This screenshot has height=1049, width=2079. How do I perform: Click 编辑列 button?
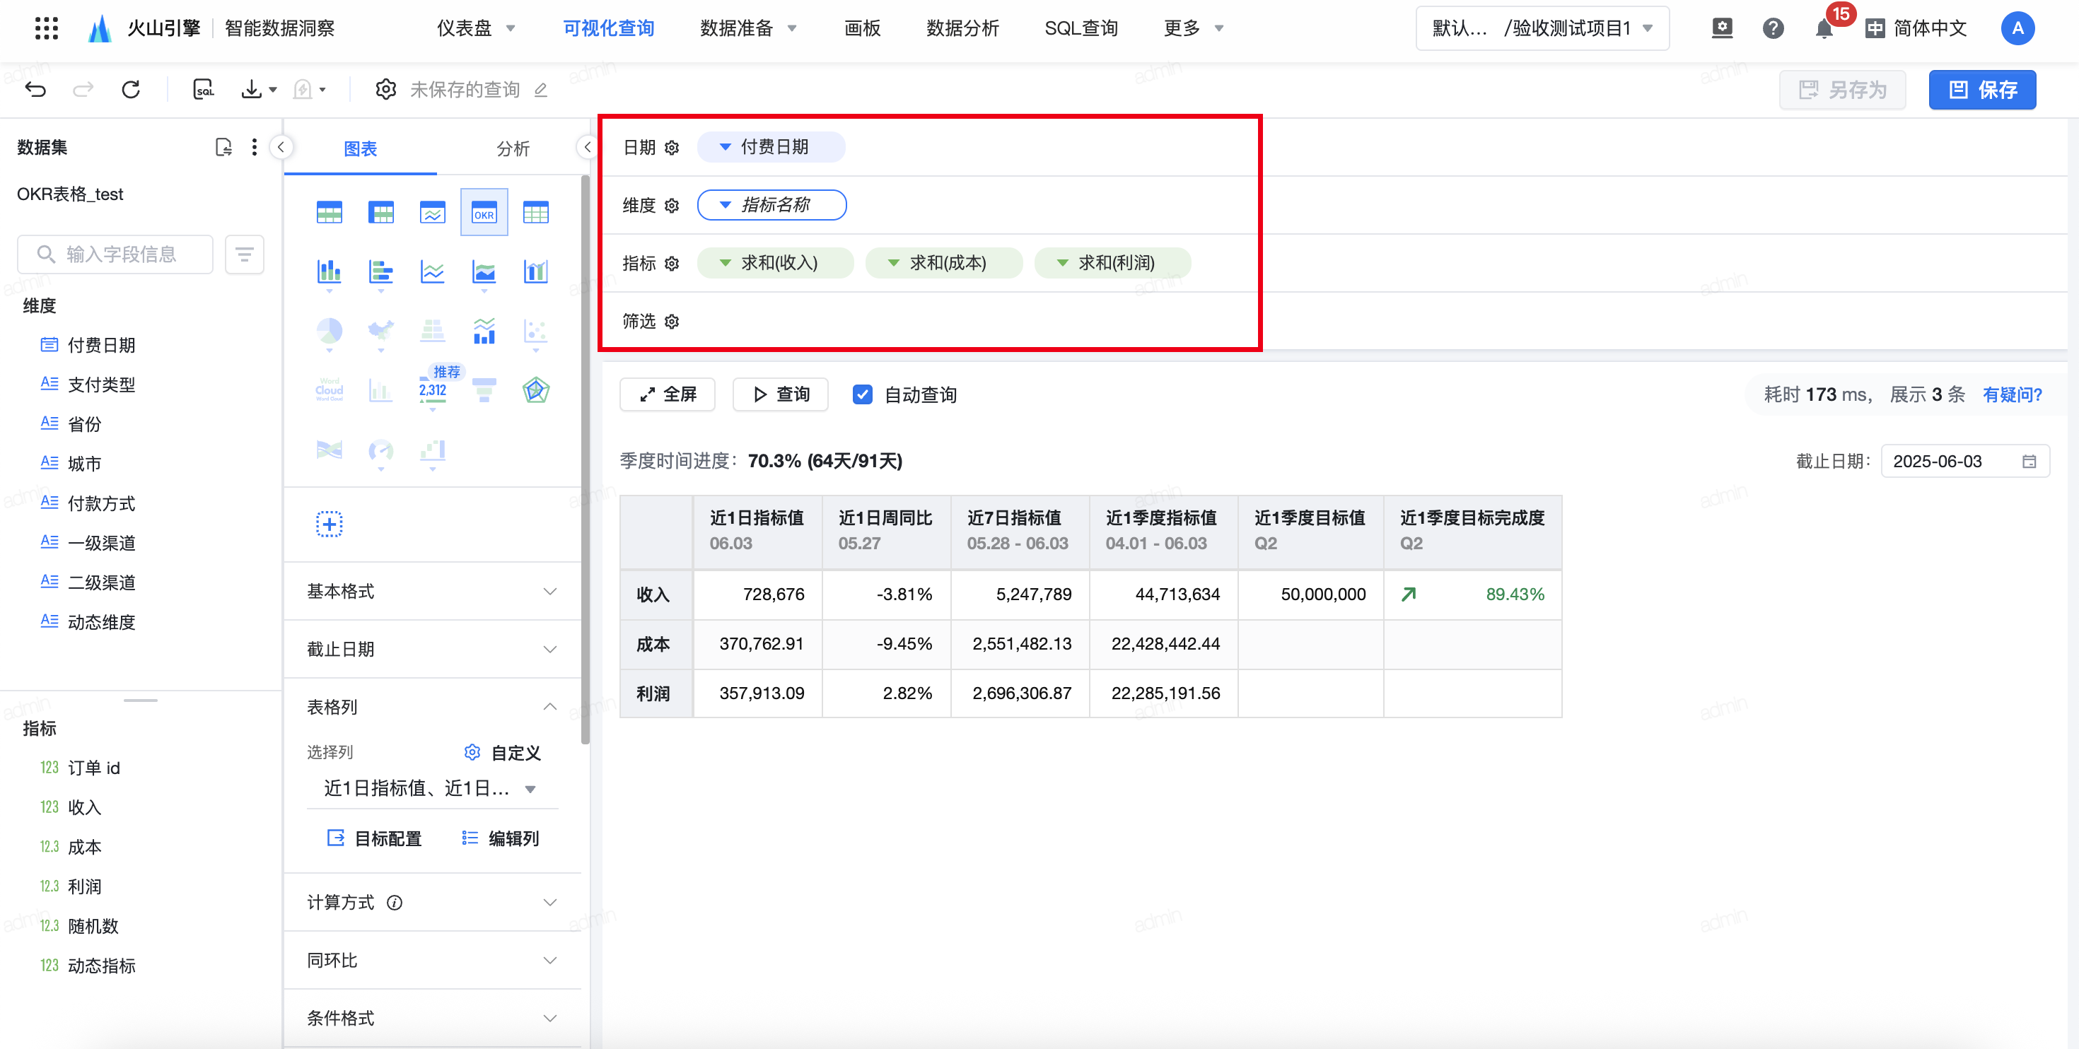click(501, 838)
